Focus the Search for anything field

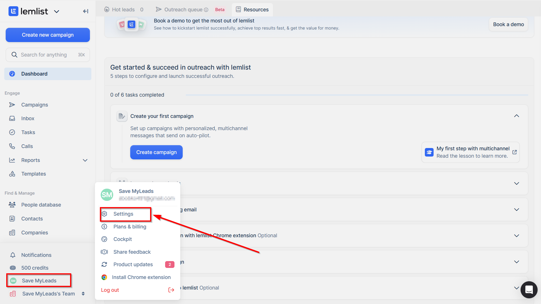click(48, 55)
